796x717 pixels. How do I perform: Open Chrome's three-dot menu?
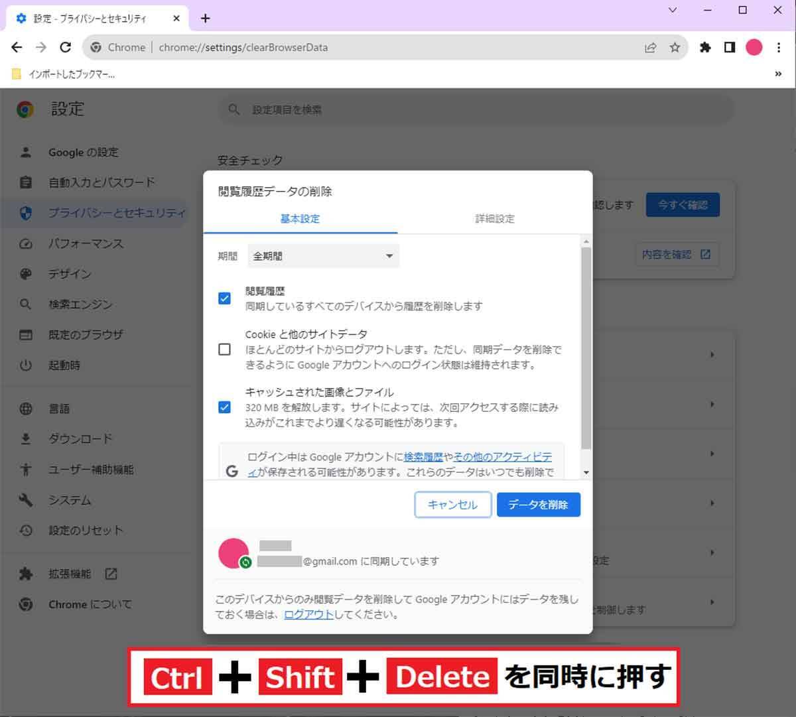(x=779, y=47)
